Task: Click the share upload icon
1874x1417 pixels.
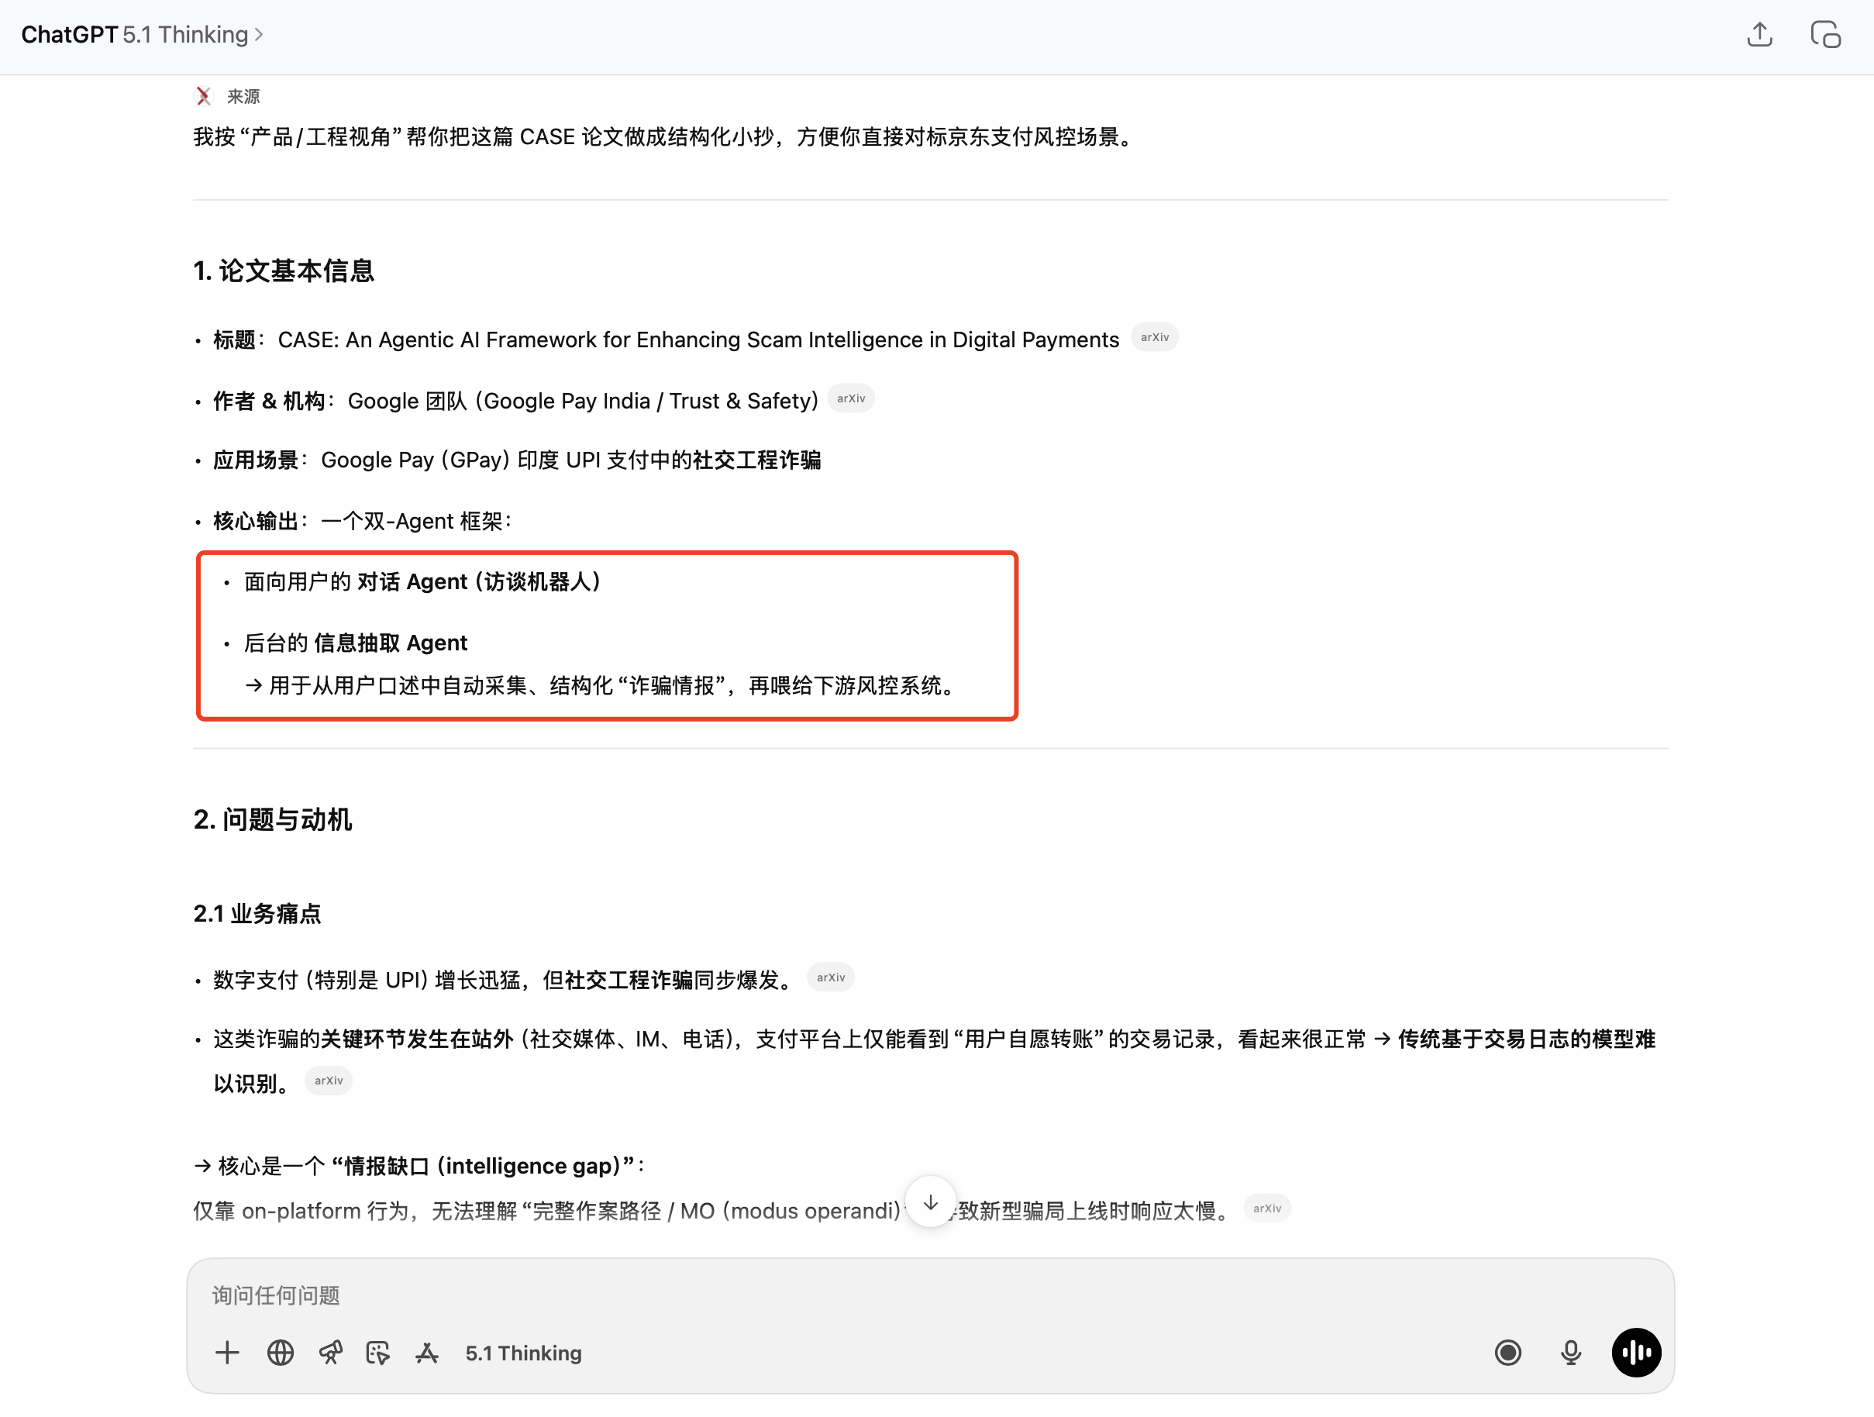Action: [x=1759, y=35]
